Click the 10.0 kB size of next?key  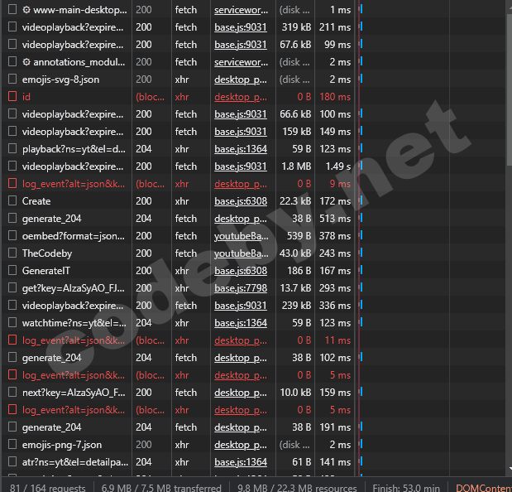295,393
